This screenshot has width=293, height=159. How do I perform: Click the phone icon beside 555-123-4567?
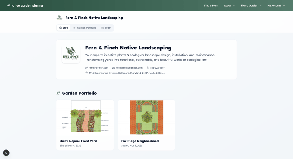click(x=148, y=68)
